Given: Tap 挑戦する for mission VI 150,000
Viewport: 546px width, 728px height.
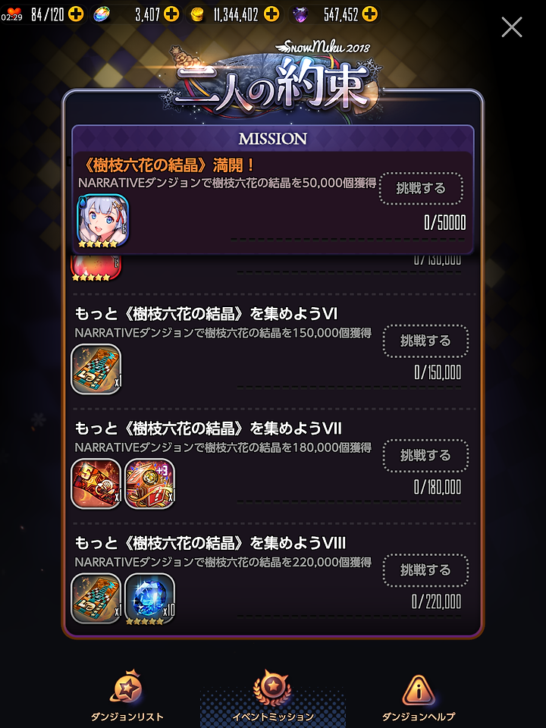Looking at the screenshot, I should click(x=425, y=341).
